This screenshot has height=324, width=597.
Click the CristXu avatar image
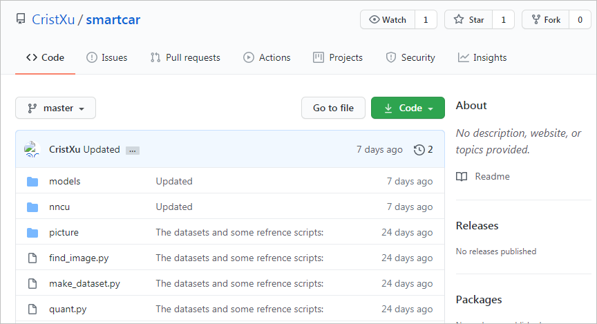coord(32,149)
